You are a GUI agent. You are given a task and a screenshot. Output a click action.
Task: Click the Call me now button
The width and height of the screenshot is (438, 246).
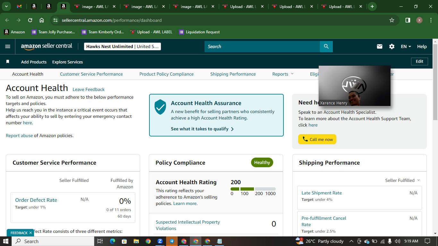point(317,139)
